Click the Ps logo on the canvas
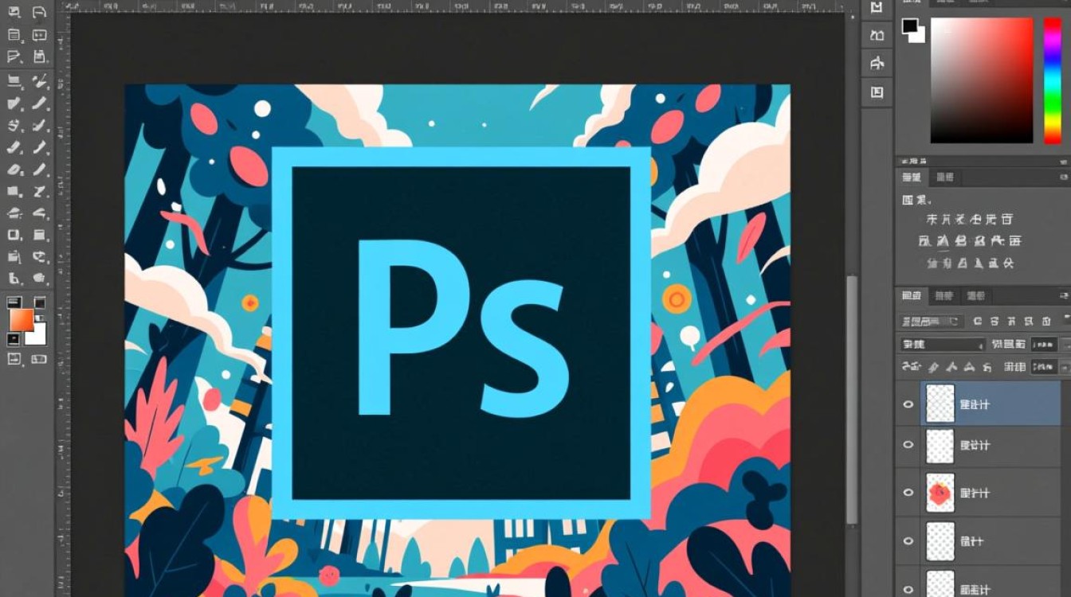The width and height of the screenshot is (1071, 597). point(461,333)
